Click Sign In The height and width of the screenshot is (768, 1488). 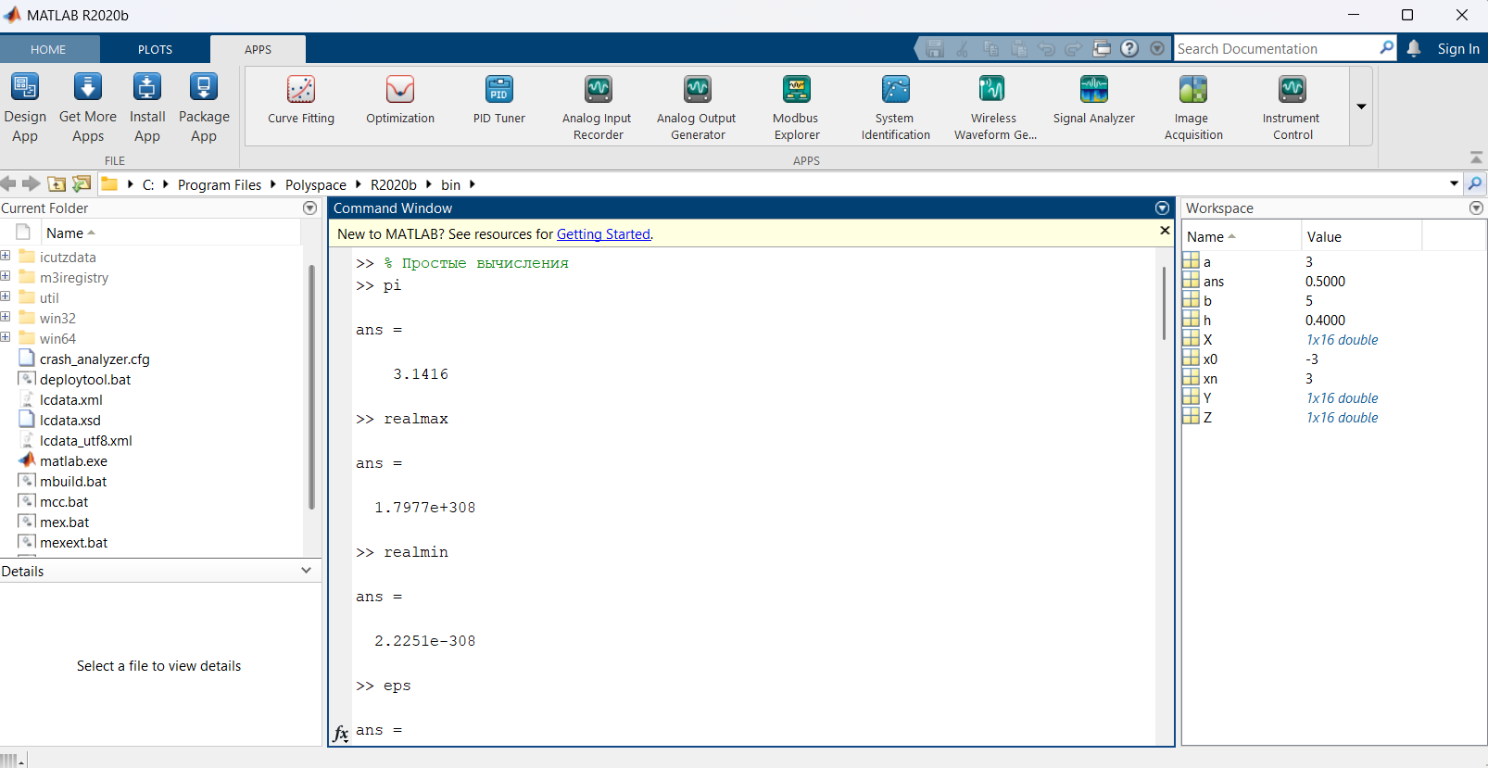(x=1458, y=49)
